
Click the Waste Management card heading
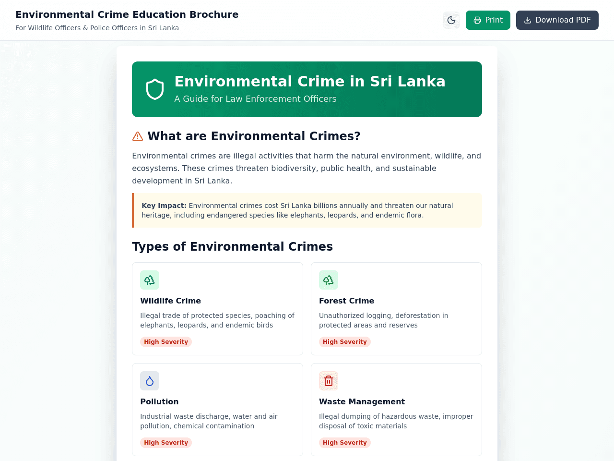click(362, 401)
